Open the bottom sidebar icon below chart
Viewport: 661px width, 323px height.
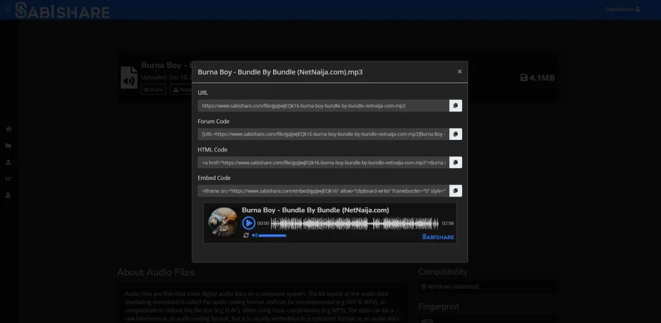tap(8, 195)
